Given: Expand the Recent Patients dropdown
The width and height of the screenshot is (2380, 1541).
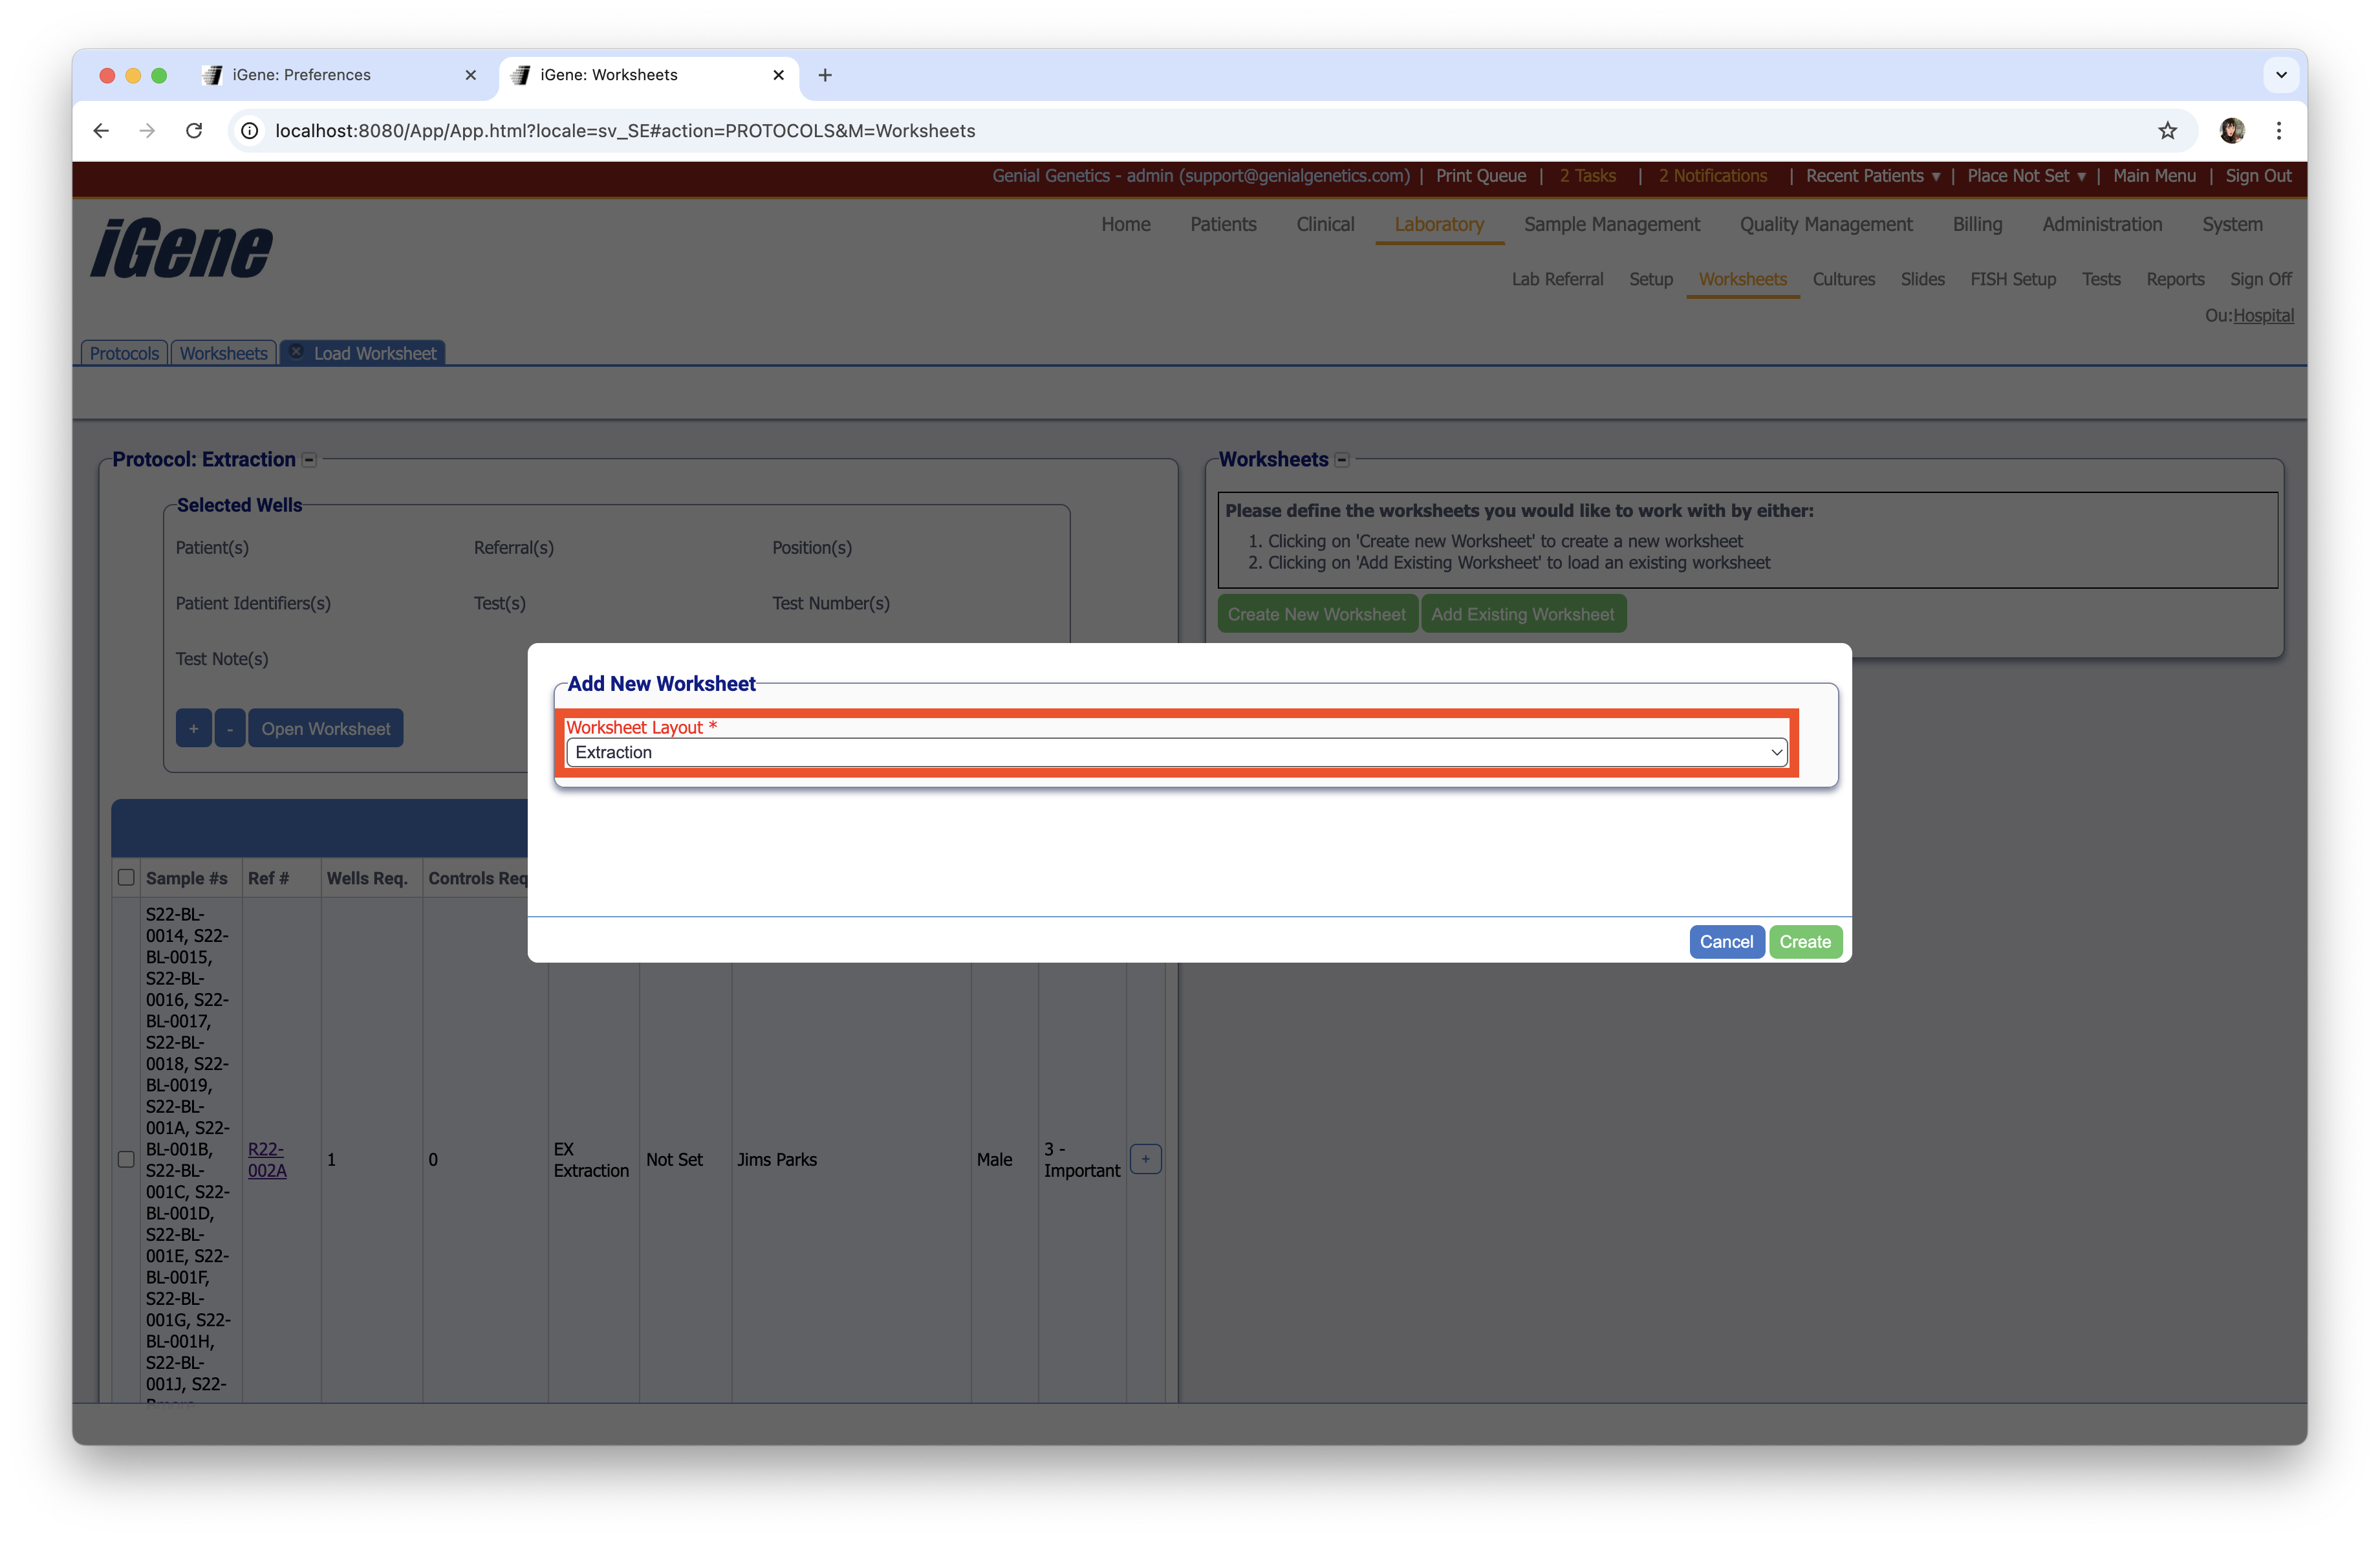Looking at the screenshot, I should click(1873, 176).
